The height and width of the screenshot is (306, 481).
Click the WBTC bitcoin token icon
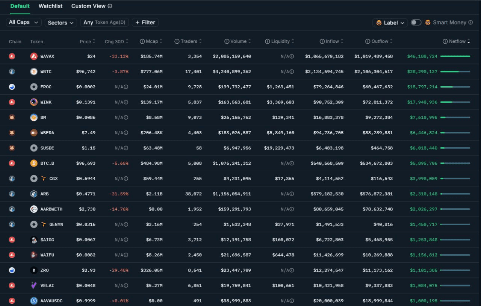pyautogui.click(x=34, y=72)
